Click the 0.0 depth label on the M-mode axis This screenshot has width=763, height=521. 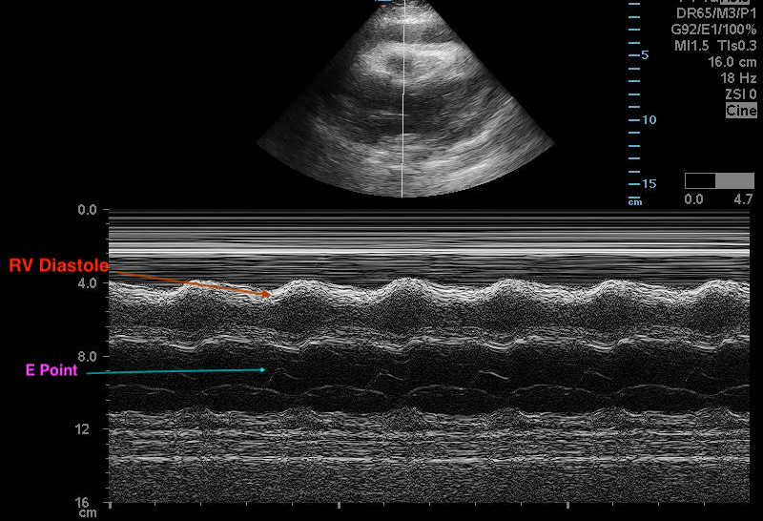pos(87,210)
